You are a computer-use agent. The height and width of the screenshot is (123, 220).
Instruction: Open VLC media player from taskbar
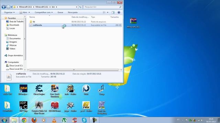[x=54, y=120]
